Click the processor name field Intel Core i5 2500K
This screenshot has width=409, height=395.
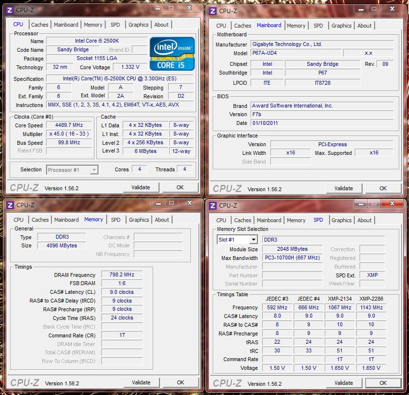[x=97, y=41]
